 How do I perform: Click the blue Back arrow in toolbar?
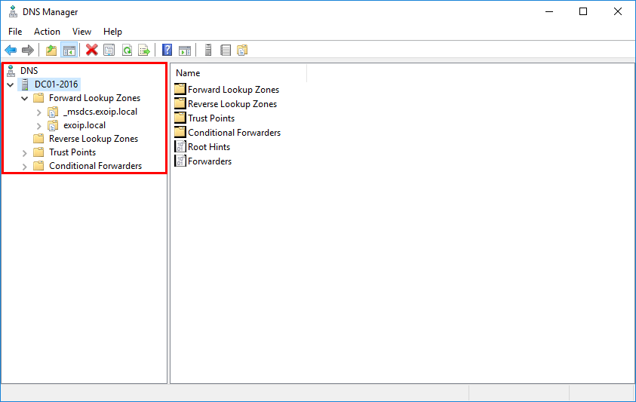click(11, 51)
